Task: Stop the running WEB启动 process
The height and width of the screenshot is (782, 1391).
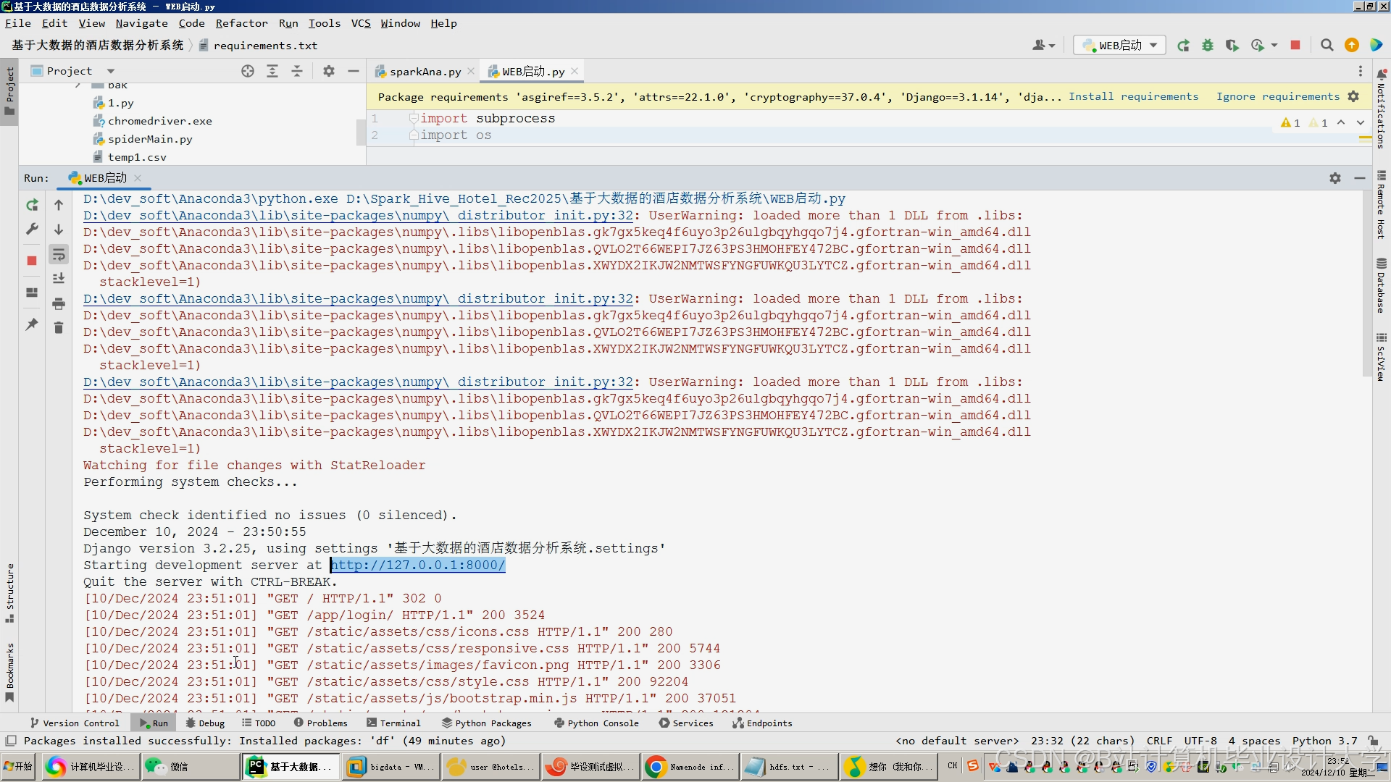Action: tap(1296, 45)
